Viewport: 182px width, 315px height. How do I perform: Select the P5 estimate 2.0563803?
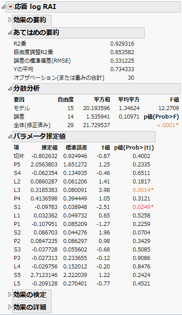click(44, 165)
